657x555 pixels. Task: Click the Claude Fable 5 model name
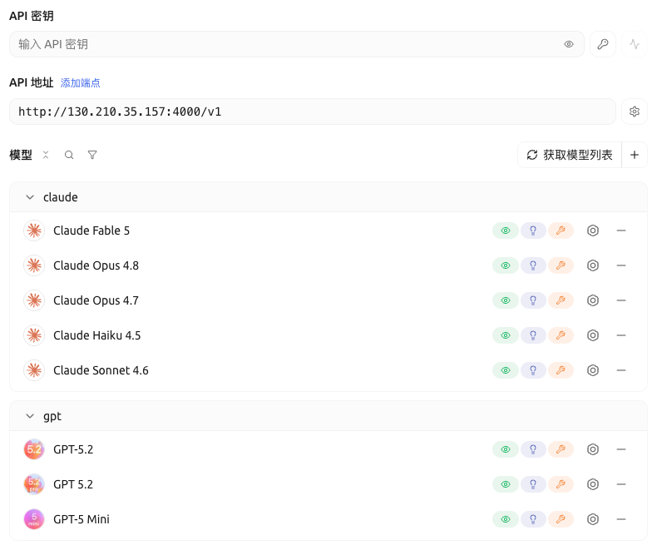click(x=91, y=230)
